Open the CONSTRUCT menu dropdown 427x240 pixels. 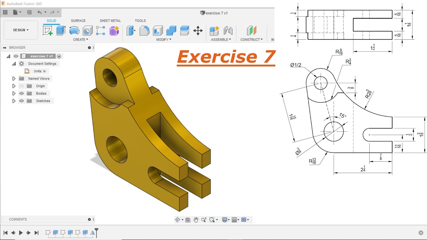tap(252, 40)
